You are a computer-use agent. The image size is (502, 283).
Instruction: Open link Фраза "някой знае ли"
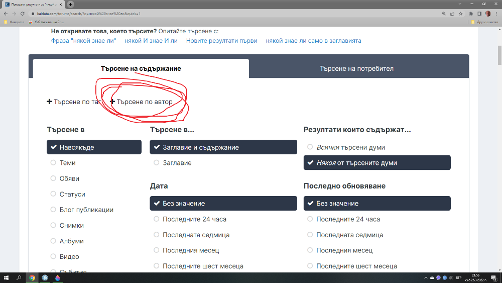[83, 41]
